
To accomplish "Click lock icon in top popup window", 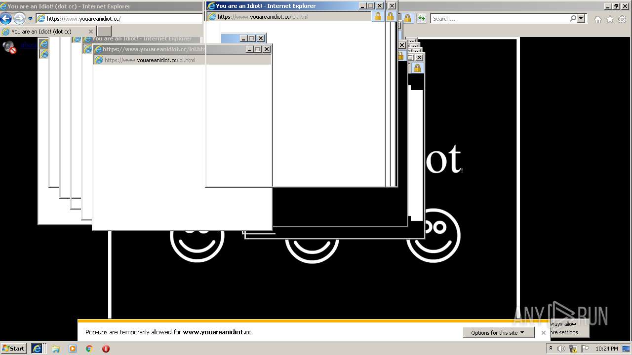I will point(378,16).
